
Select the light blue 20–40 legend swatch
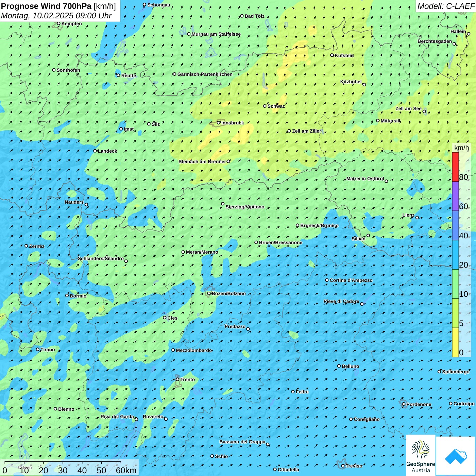tap(455, 255)
